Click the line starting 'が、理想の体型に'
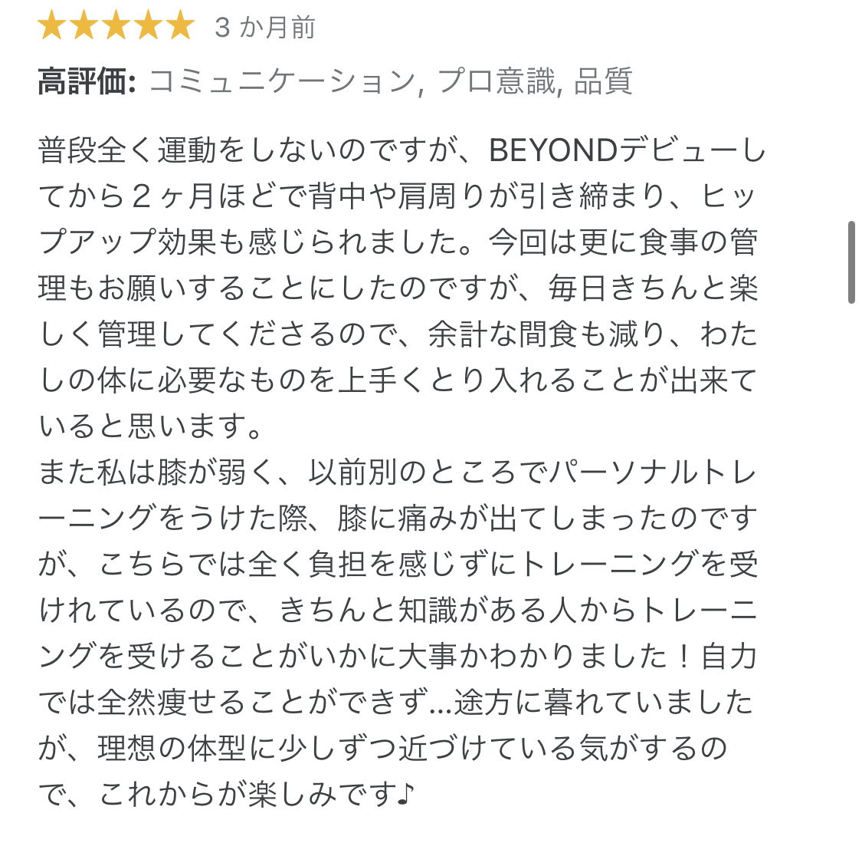 tap(383, 749)
